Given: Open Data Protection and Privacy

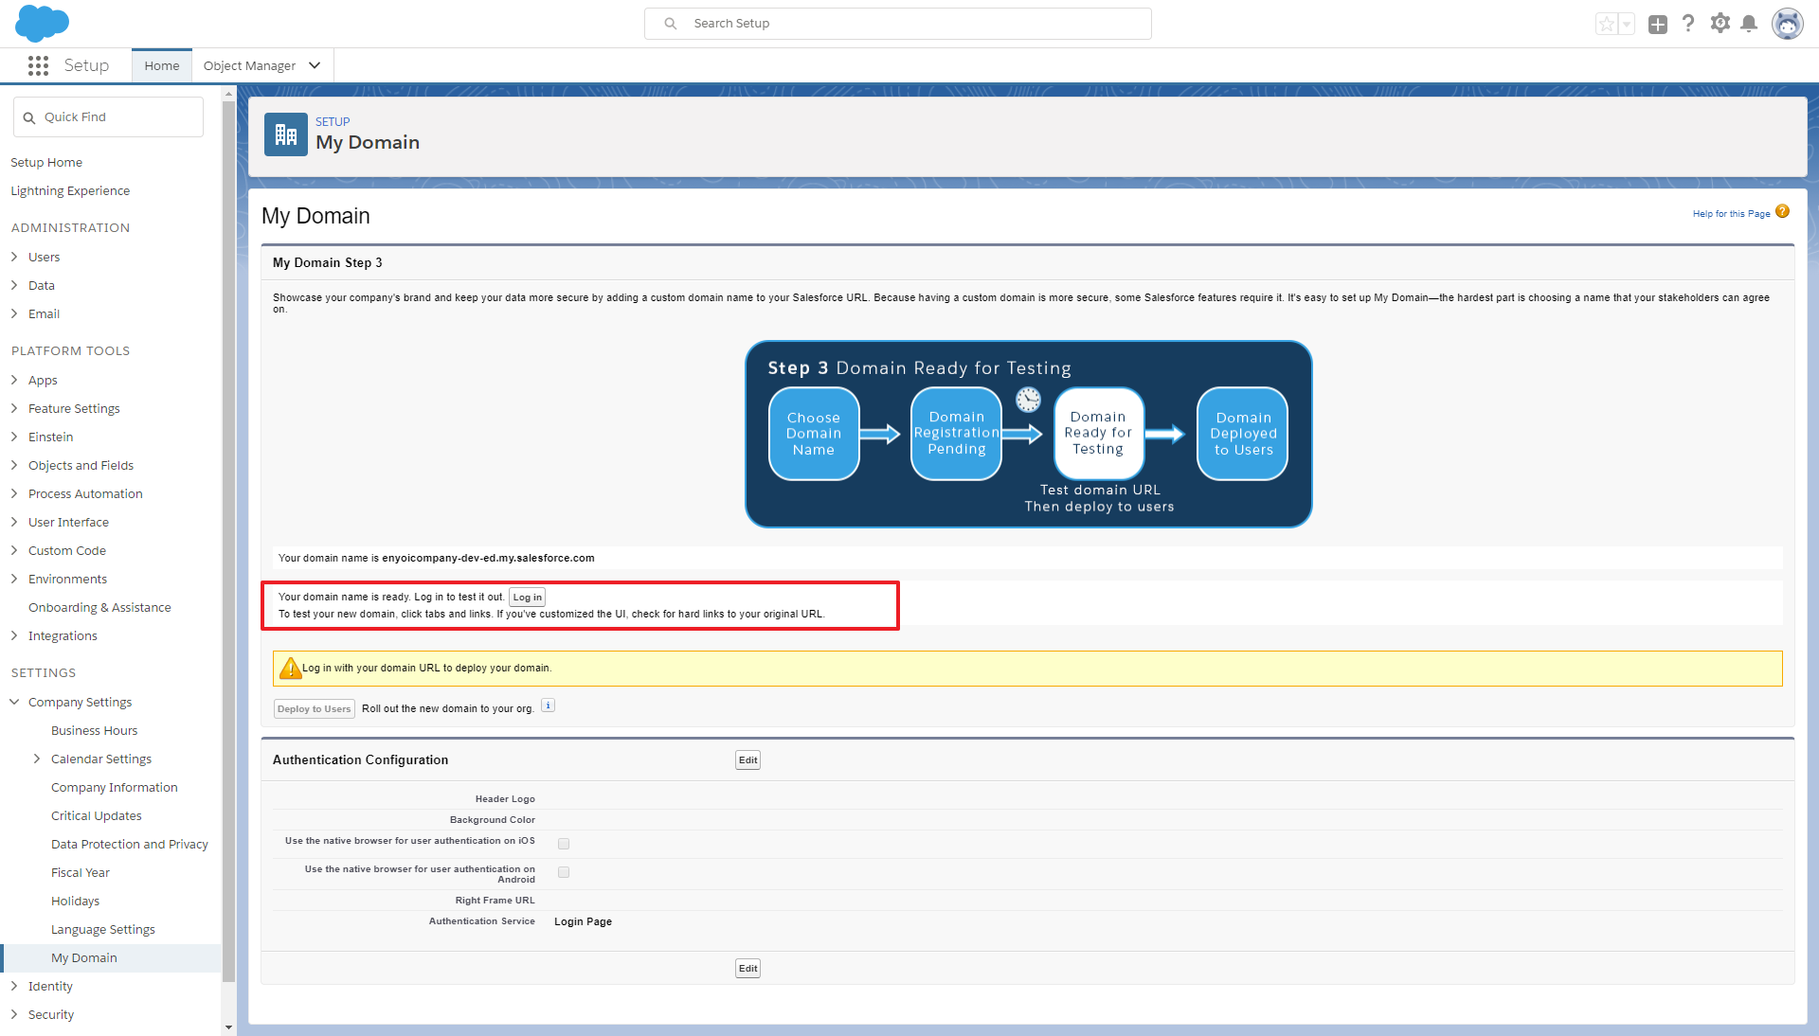Looking at the screenshot, I should (x=130, y=844).
